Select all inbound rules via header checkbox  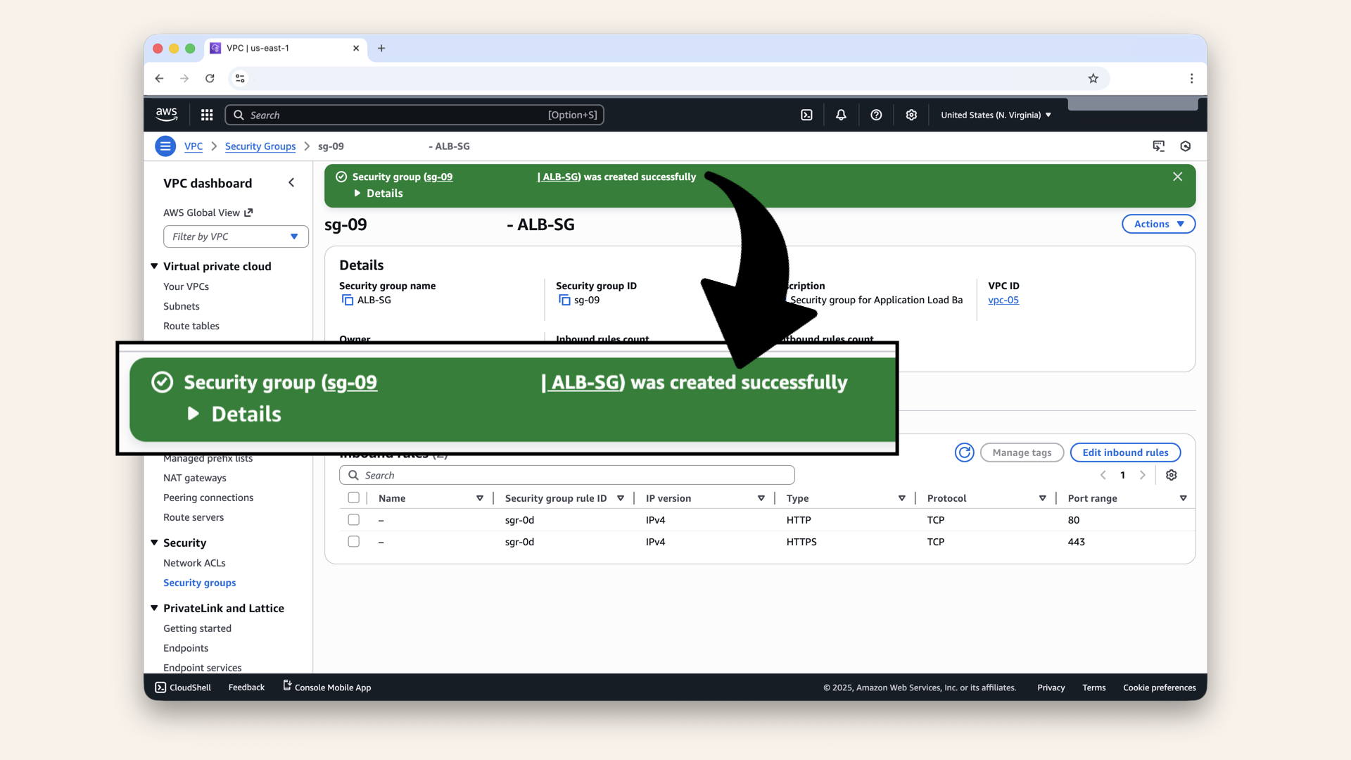click(354, 498)
